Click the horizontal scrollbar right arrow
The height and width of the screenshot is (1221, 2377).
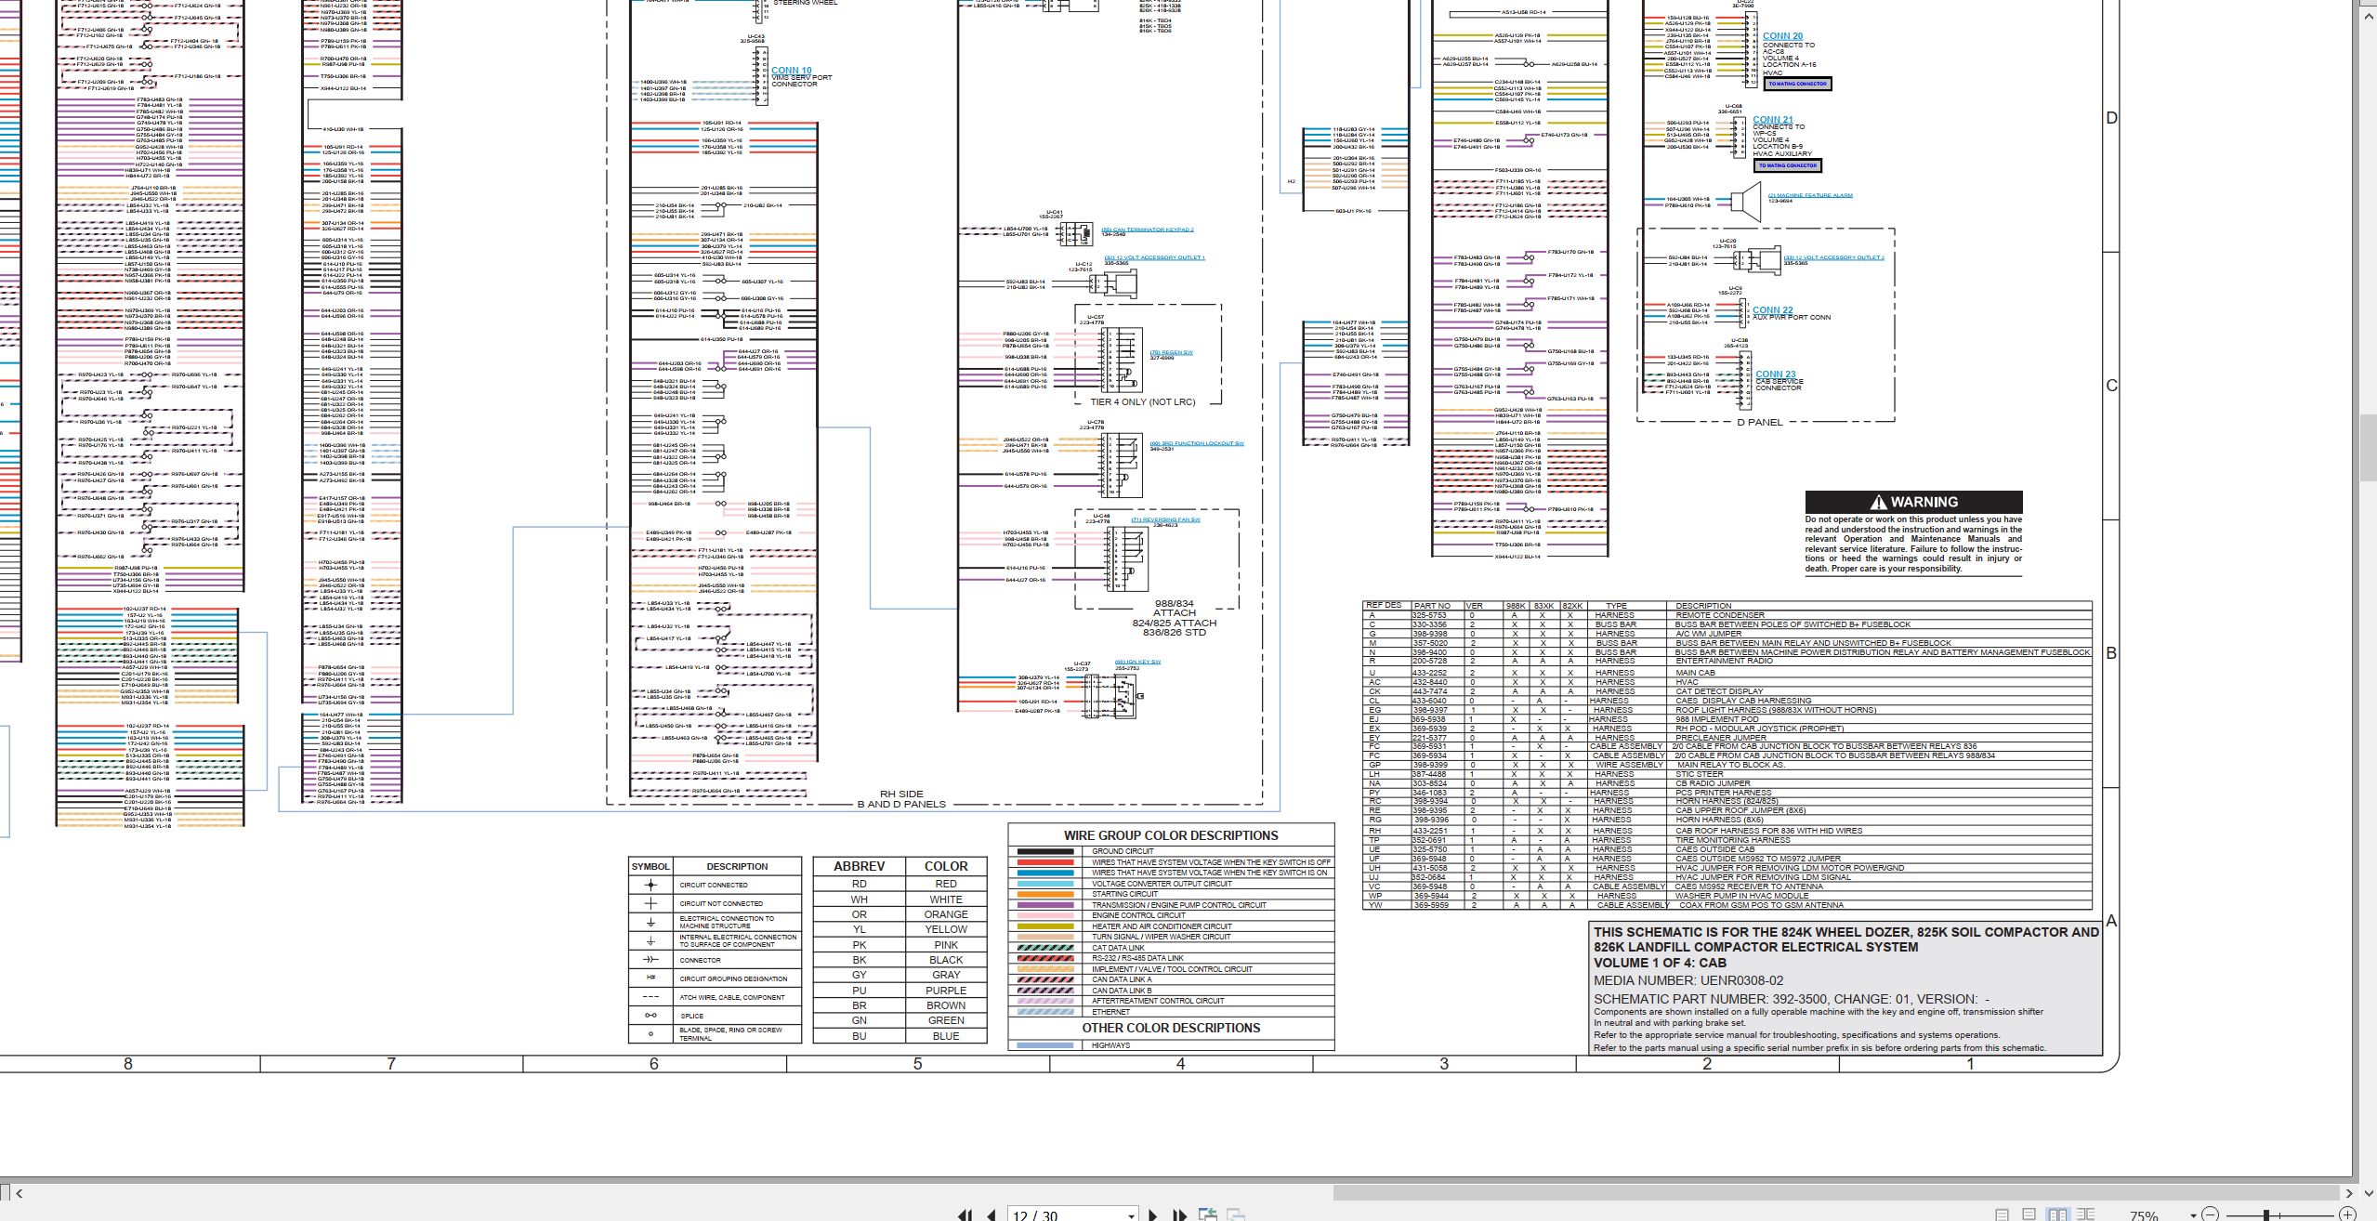pos(2348,1193)
